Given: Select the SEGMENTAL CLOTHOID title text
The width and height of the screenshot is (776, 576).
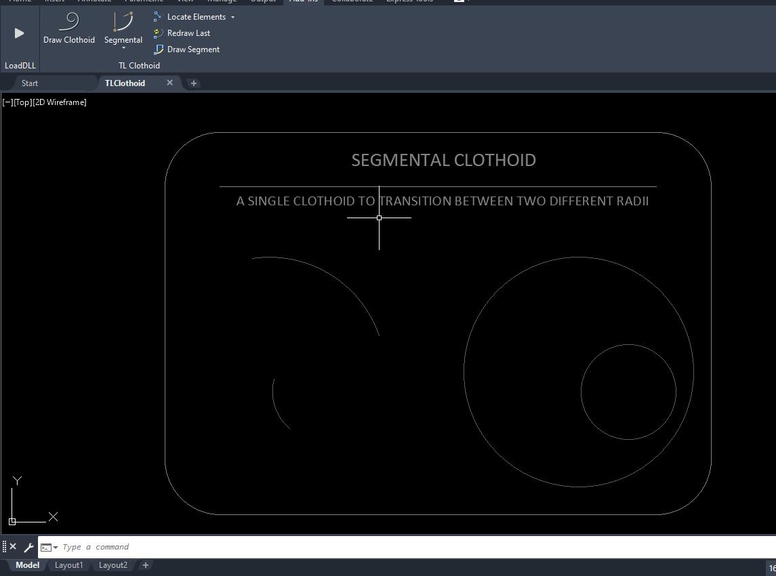Looking at the screenshot, I should point(443,160).
